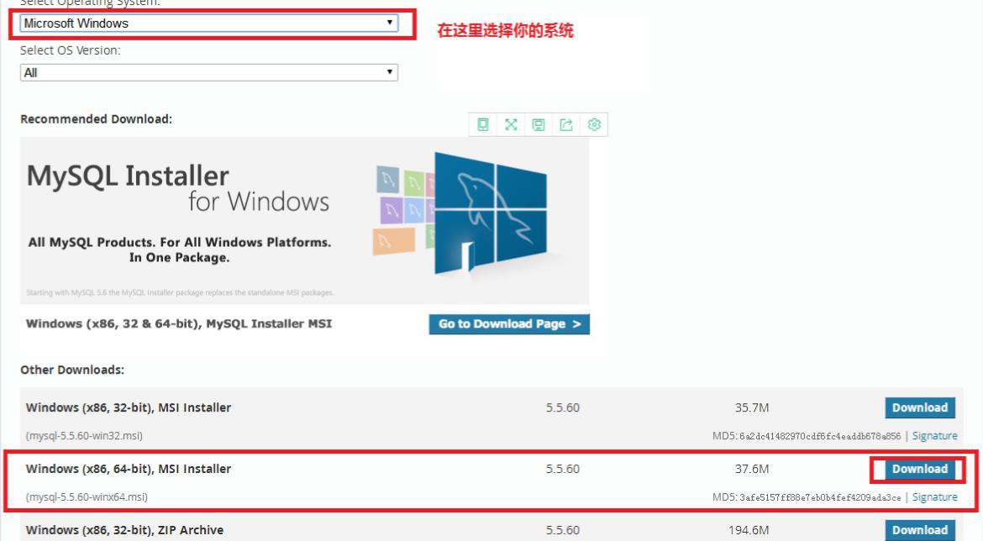The width and height of the screenshot is (983, 541).
Task: Click the 32-bit MSI MD5 checksum value
Action: click(x=820, y=436)
